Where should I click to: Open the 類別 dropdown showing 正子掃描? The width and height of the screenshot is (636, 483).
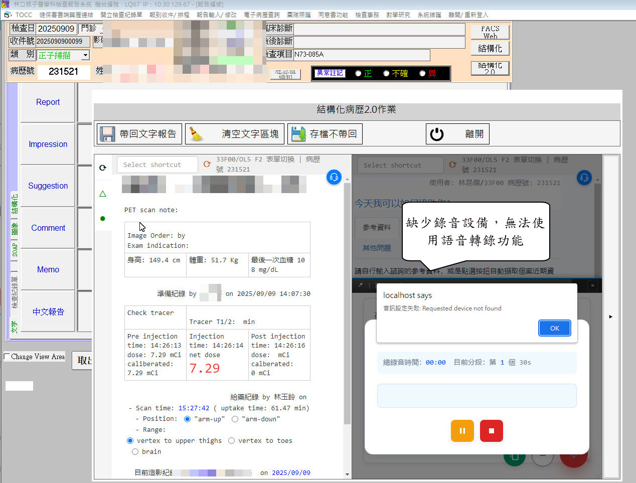point(85,55)
